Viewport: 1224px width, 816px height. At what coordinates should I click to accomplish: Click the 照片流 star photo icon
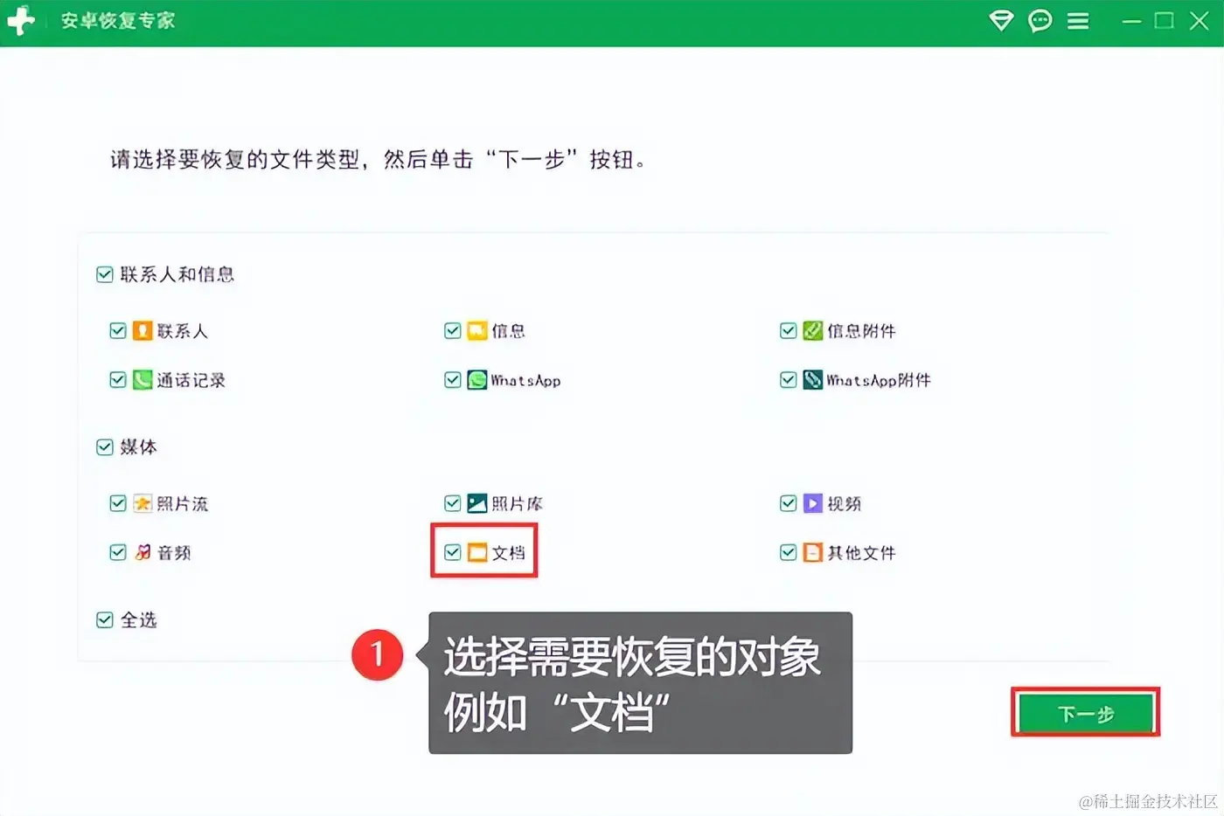pos(143,503)
